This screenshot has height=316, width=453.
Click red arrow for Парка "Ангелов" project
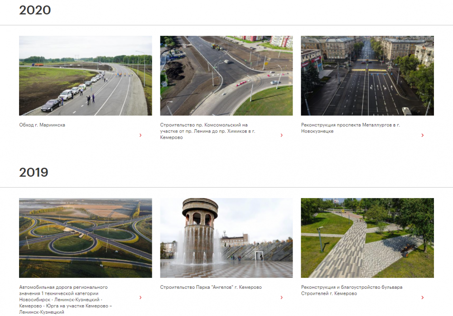(281, 297)
